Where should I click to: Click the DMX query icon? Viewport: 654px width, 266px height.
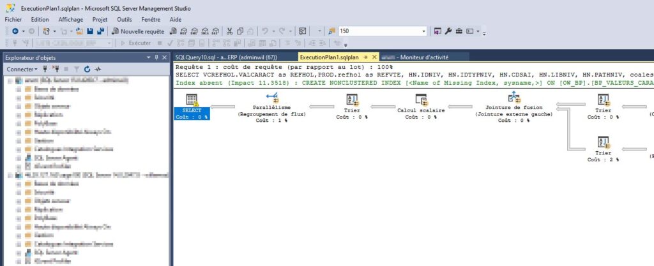click(x=194, y=31)
